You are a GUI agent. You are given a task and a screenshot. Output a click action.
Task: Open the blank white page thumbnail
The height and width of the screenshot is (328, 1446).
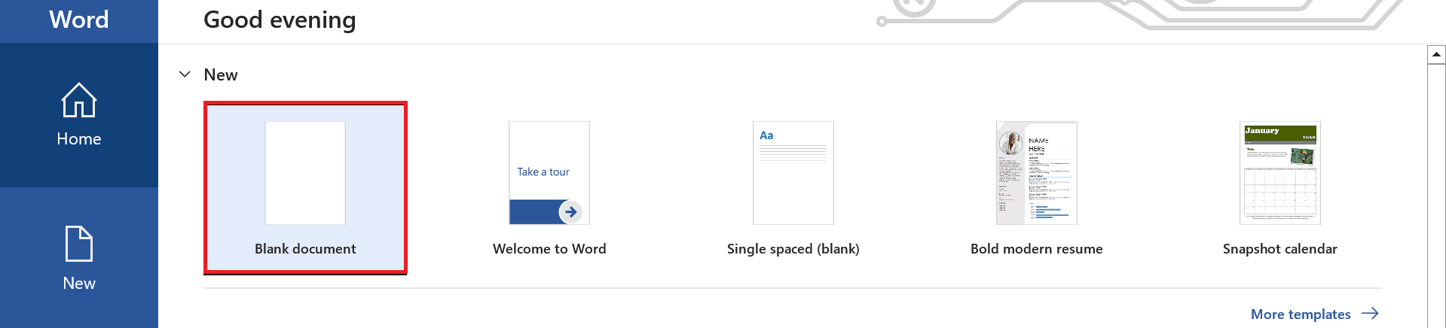305,173
